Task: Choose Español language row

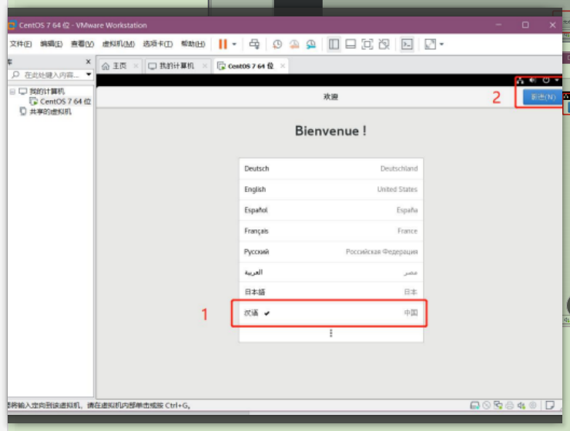Action: tap(330, 210)
